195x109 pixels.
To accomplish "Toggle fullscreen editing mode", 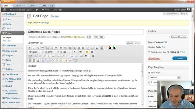I will [75, 61].
